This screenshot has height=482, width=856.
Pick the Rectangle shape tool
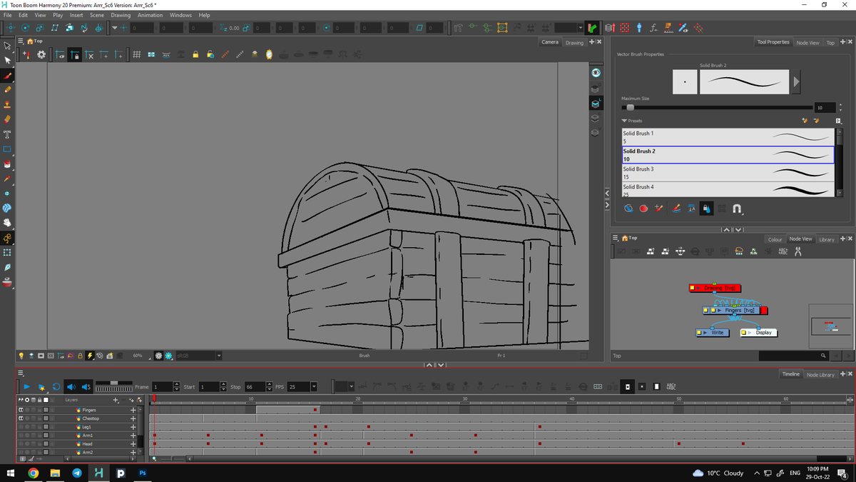(x=8, y=149)
